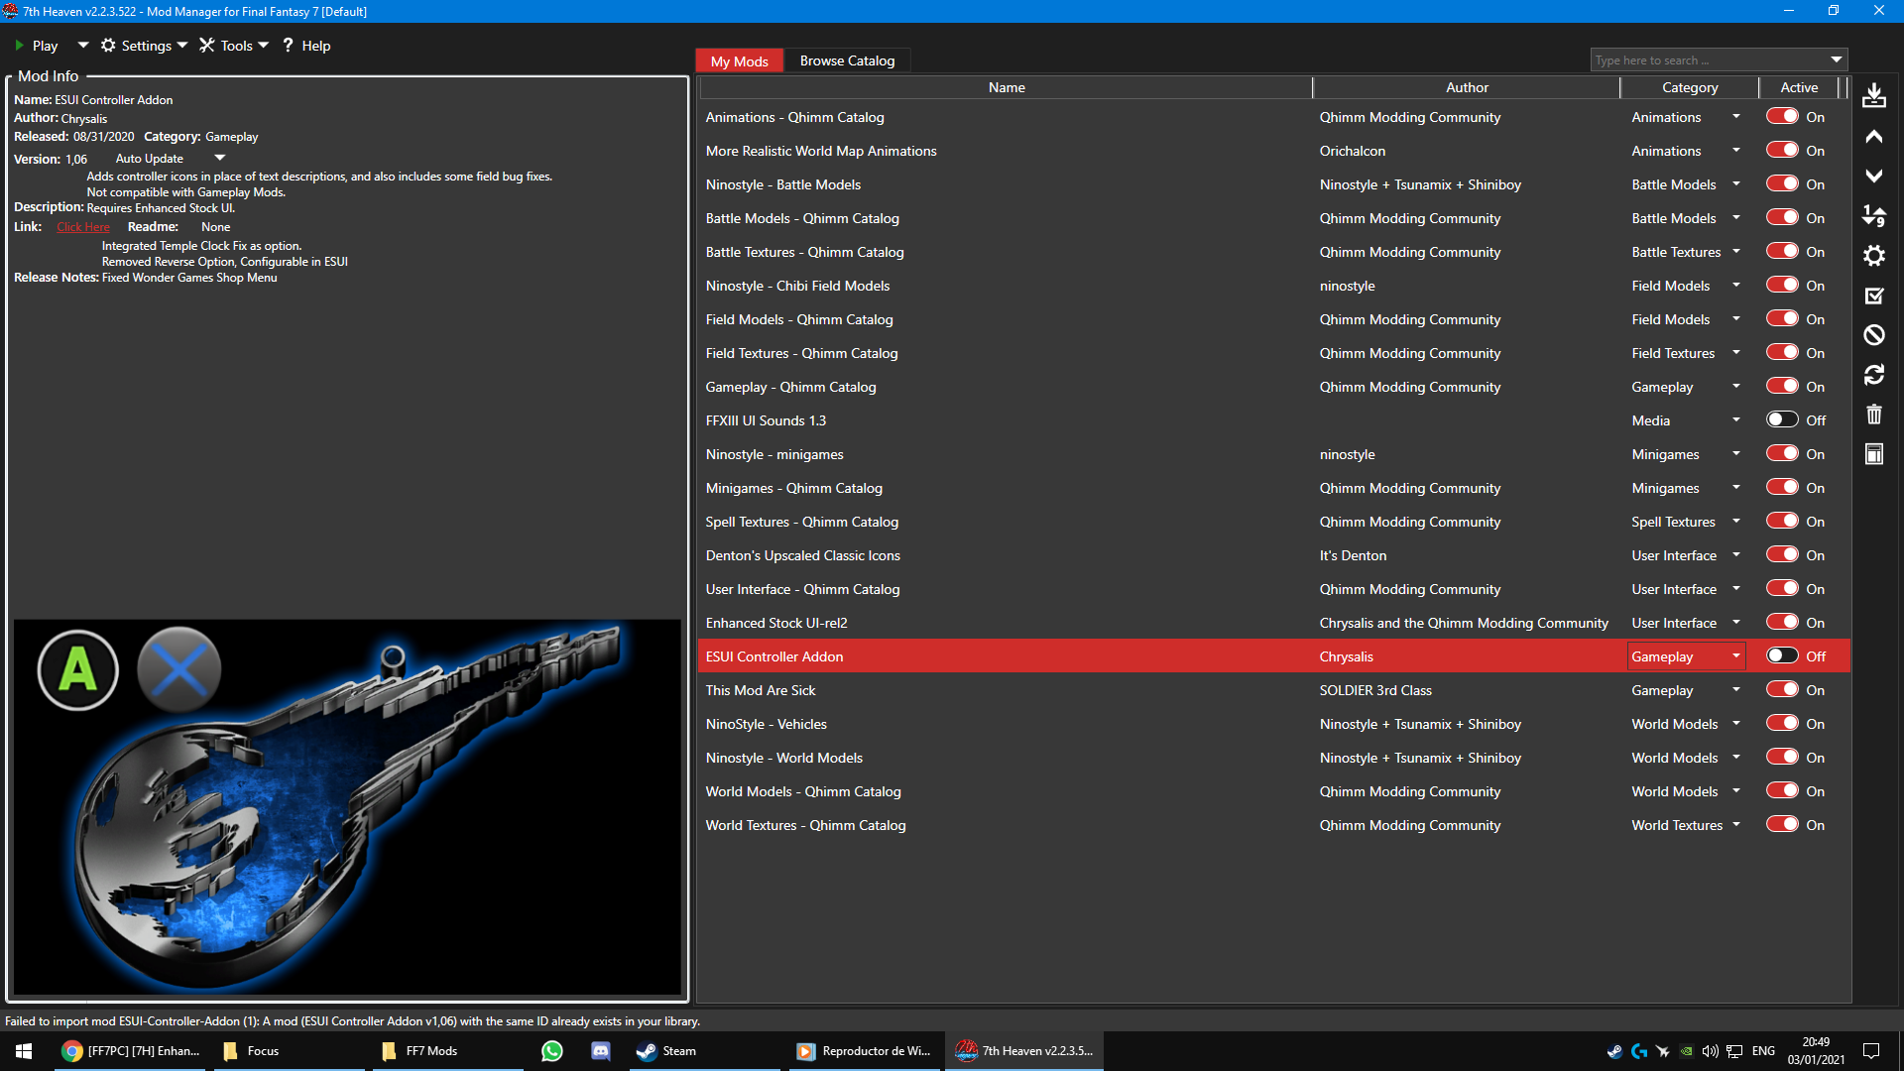
Task: Switch to the My Mods tab
Action: [739, 60]
